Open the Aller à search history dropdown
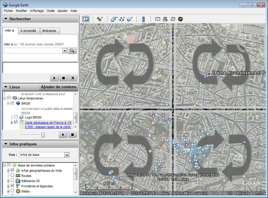The width and height of the screenshot is (268, 198). coord(65,51)
